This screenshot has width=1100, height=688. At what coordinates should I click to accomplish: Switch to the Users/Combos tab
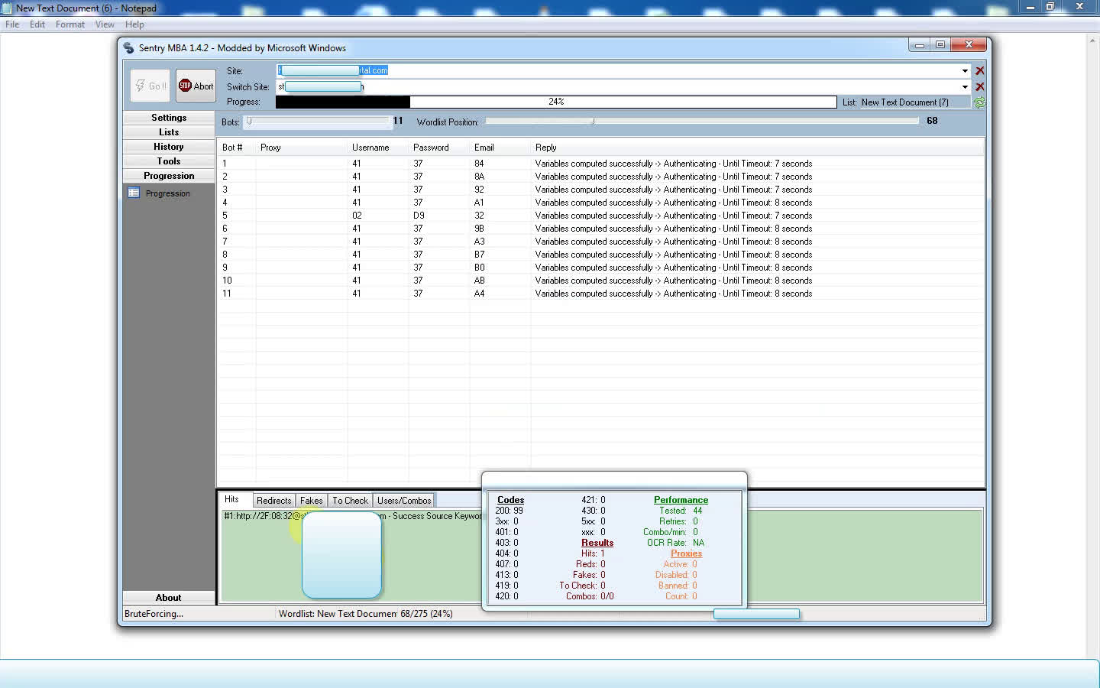[404, 501]
